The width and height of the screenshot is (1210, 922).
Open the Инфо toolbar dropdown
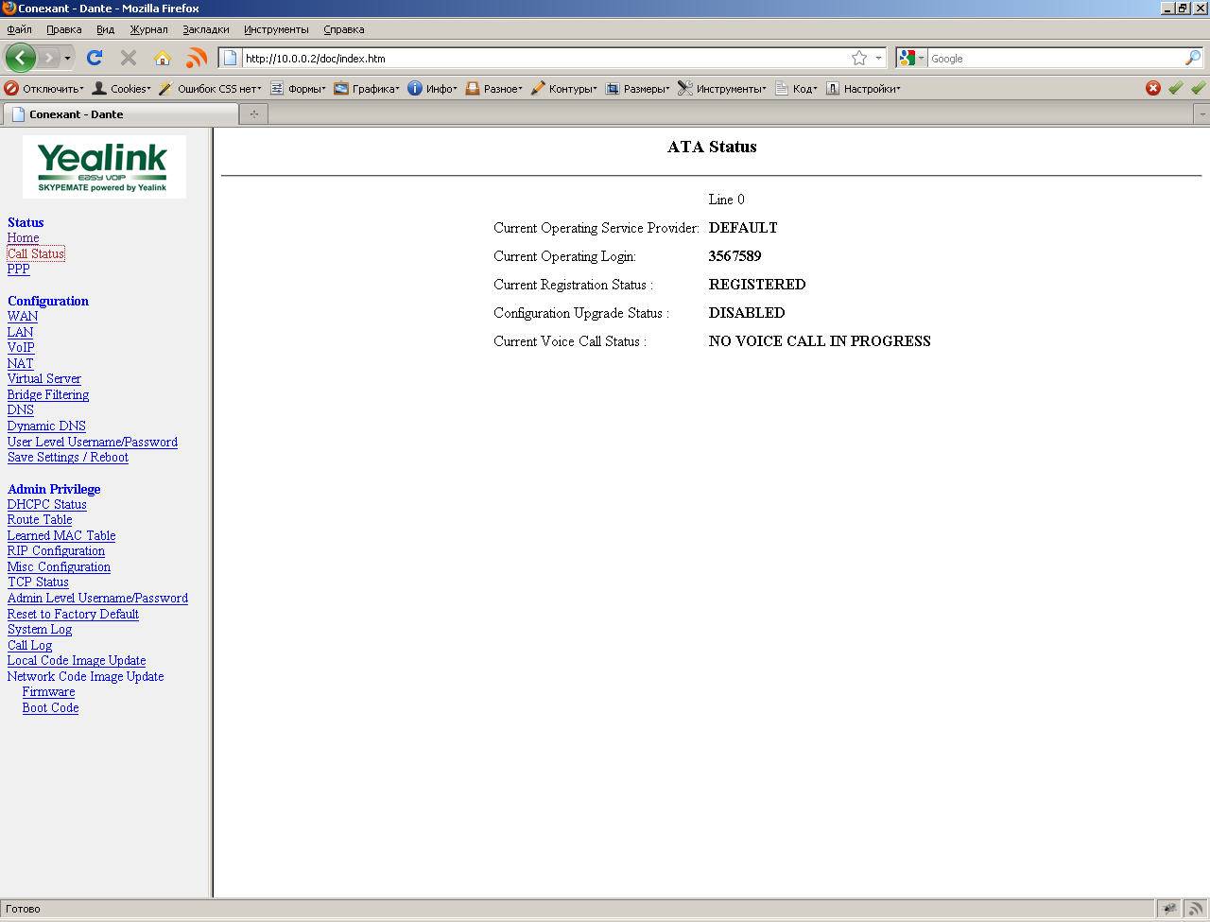point(432,88)
